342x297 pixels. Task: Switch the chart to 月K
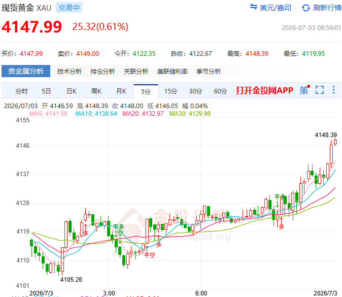[121, 91]
